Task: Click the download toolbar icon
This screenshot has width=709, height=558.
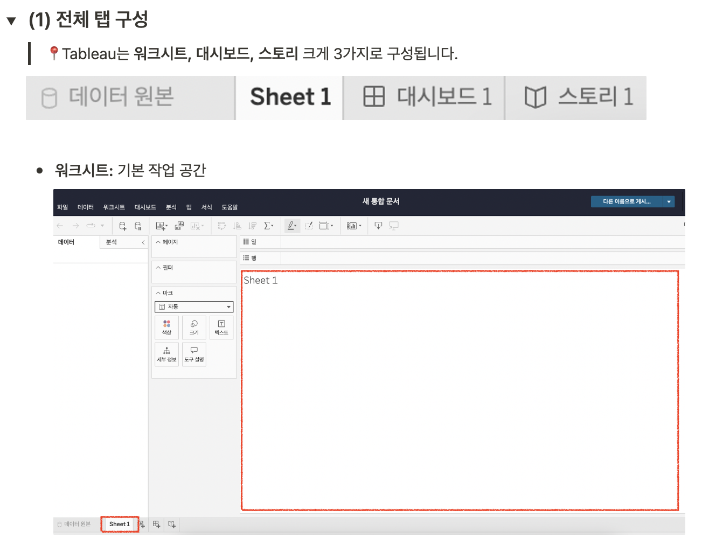Action: (x=378, y=226)
